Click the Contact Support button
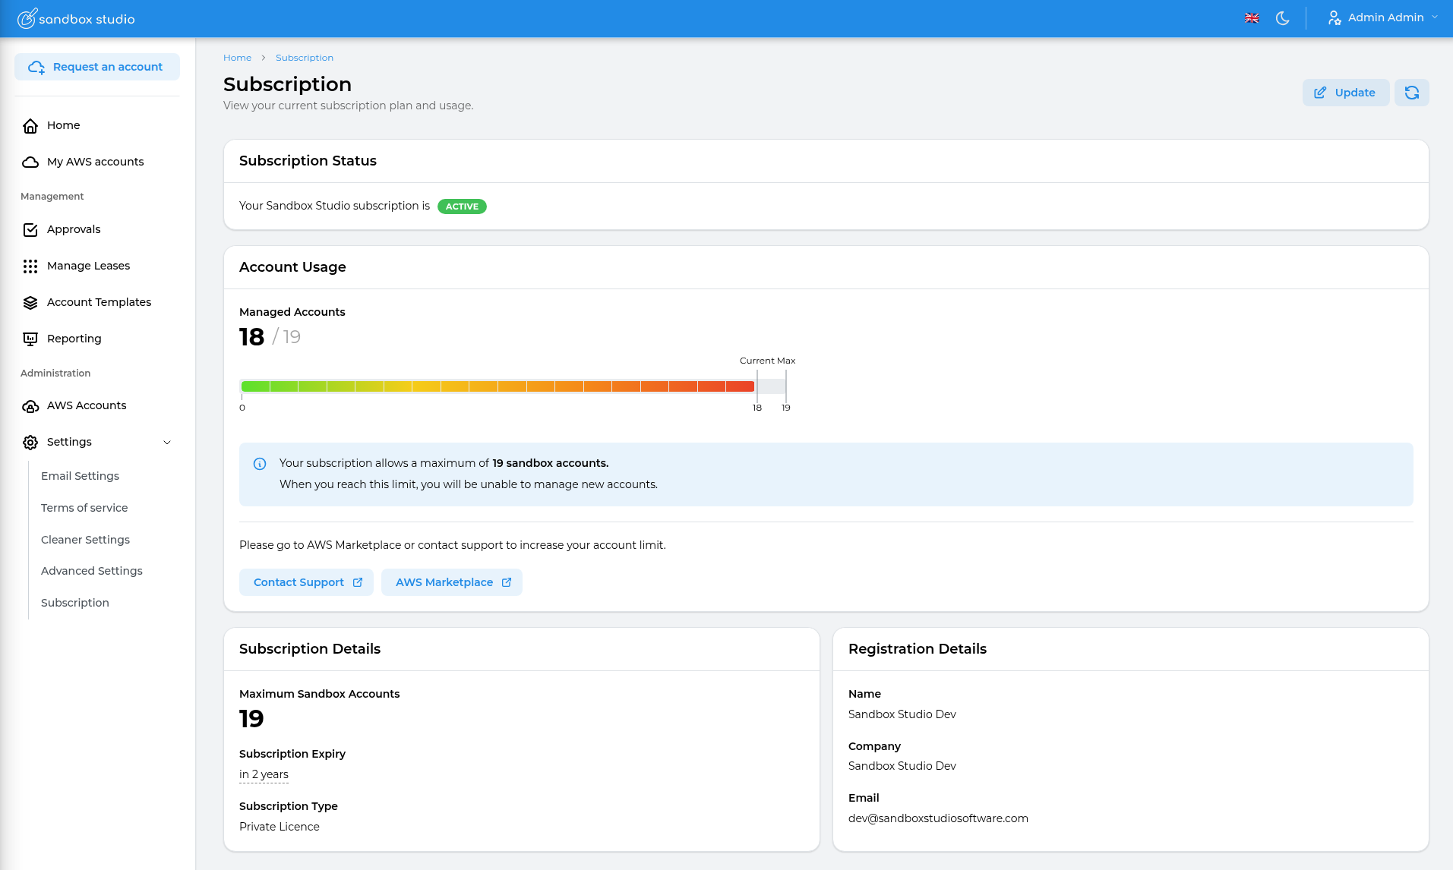The height and width of the screenshot is (870, 1453). pos(306,582)
